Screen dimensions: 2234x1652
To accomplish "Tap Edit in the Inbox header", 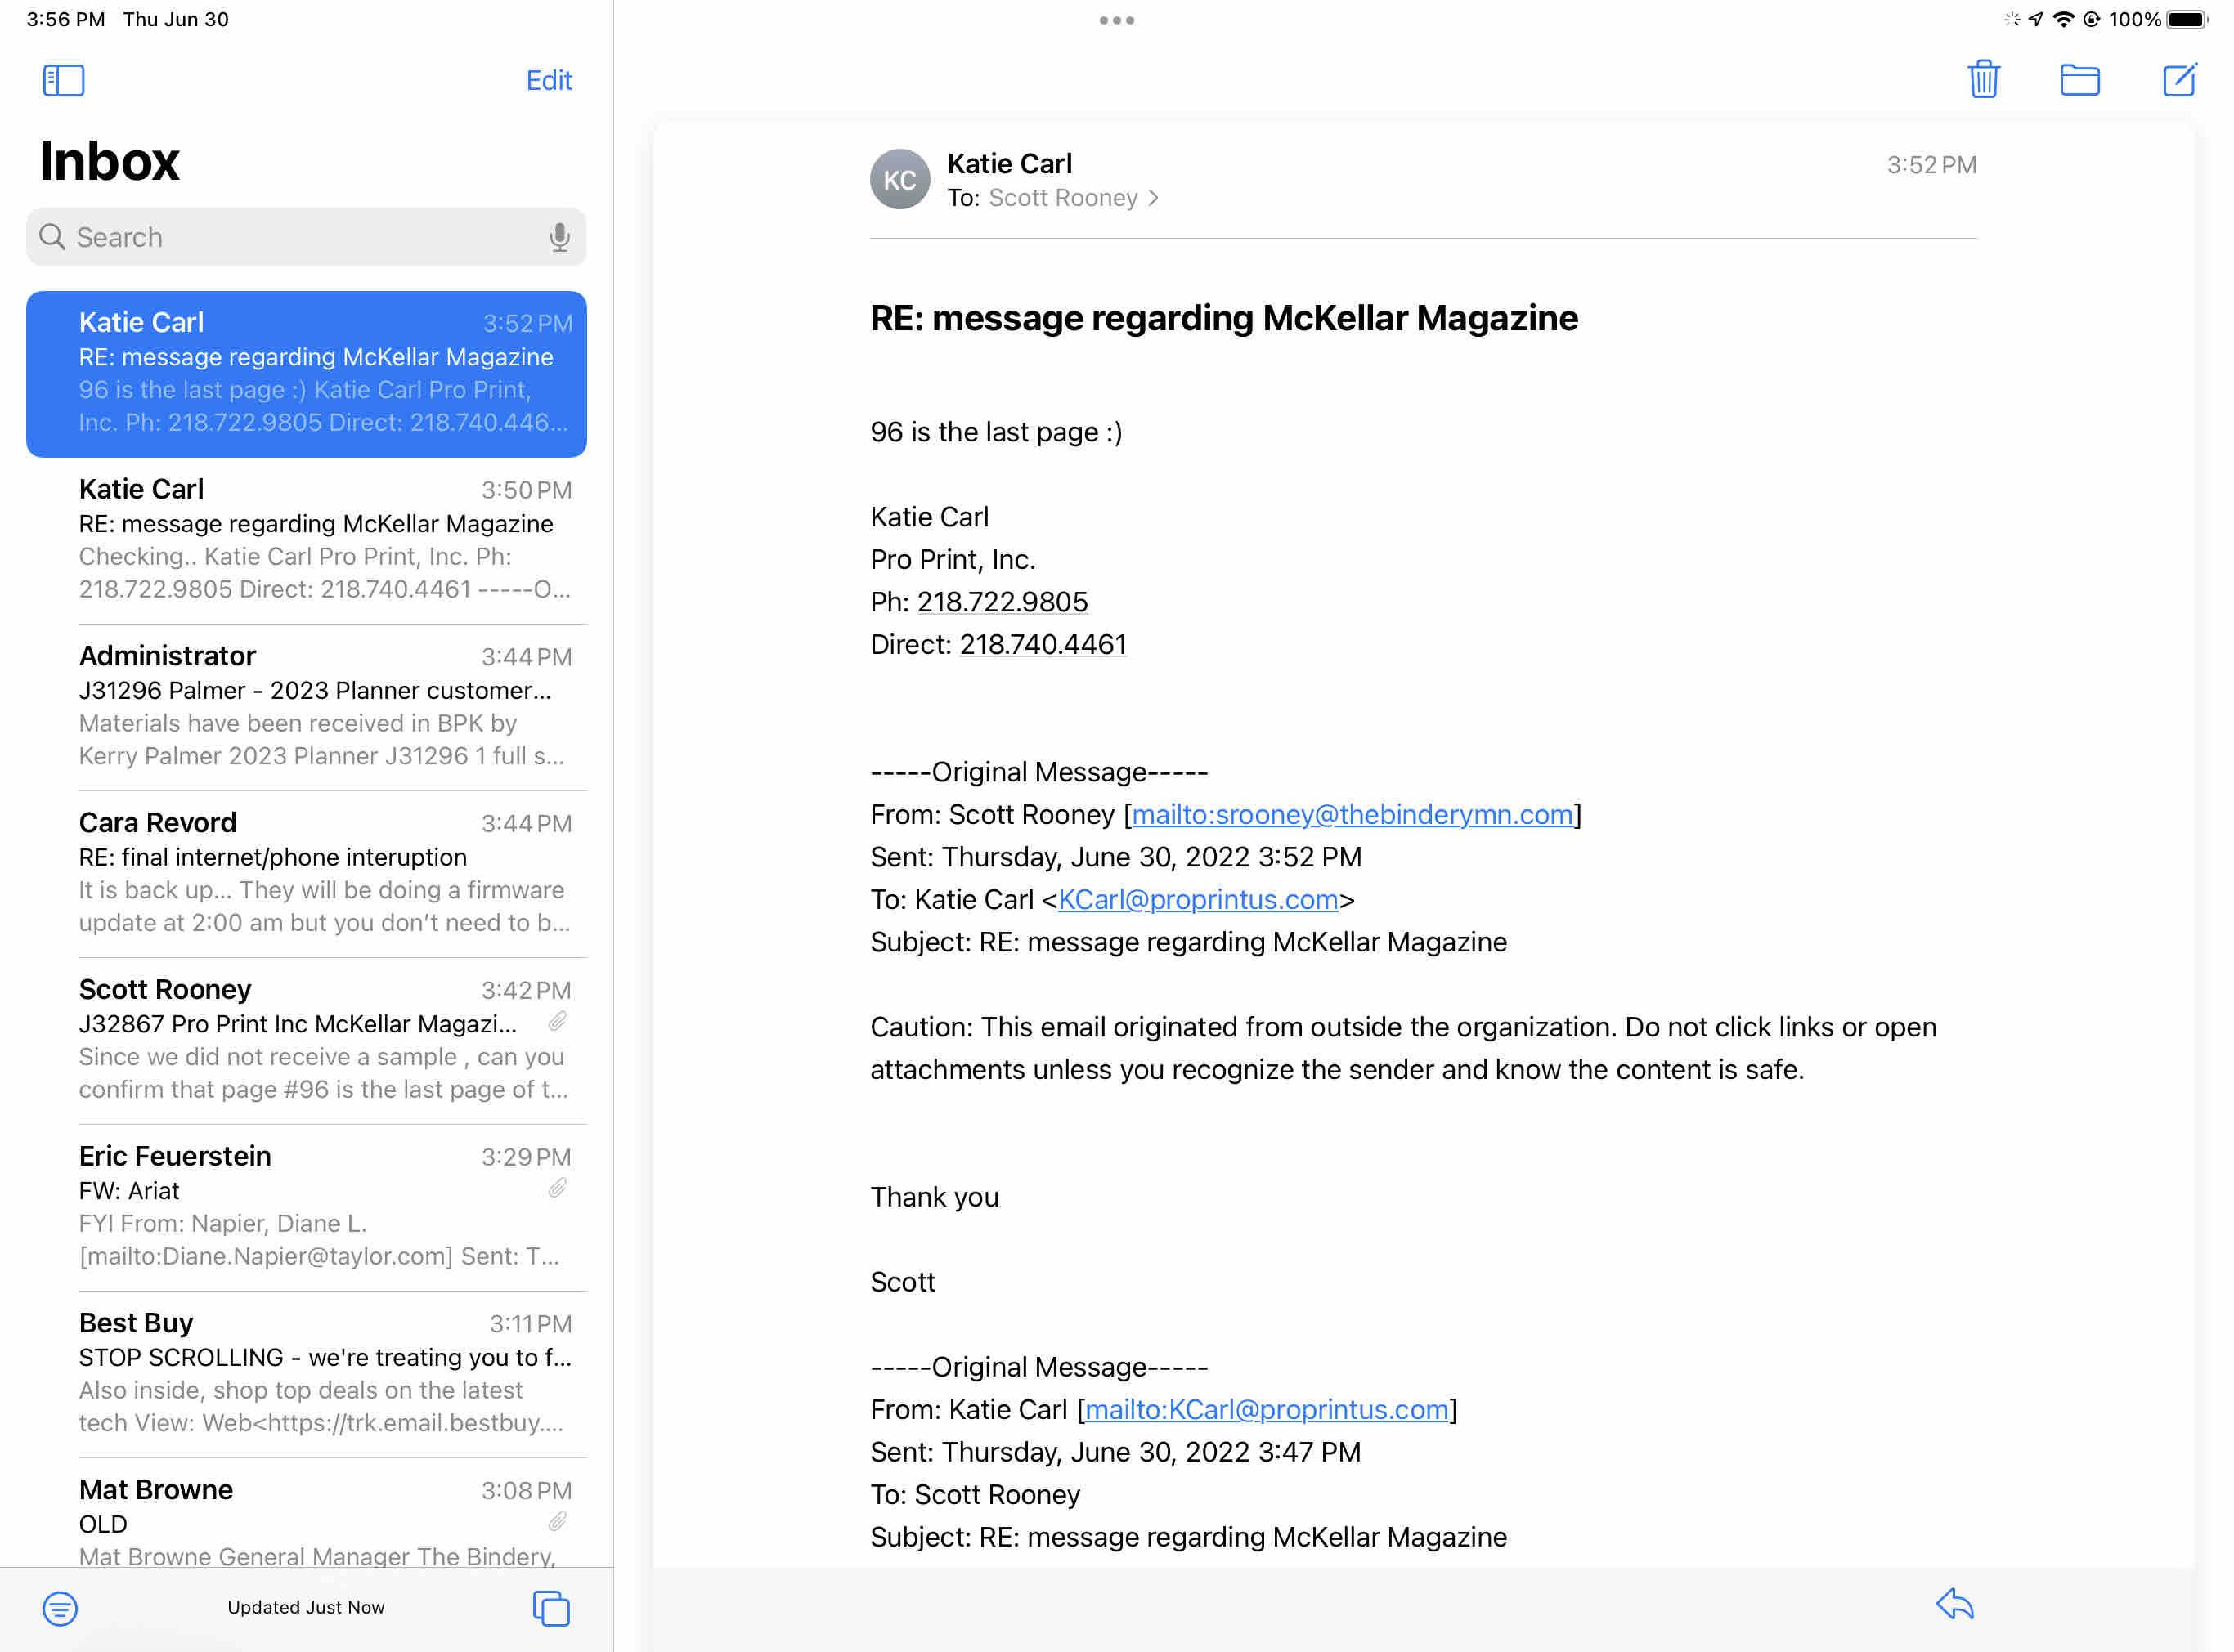I will [x=548, y=80].
